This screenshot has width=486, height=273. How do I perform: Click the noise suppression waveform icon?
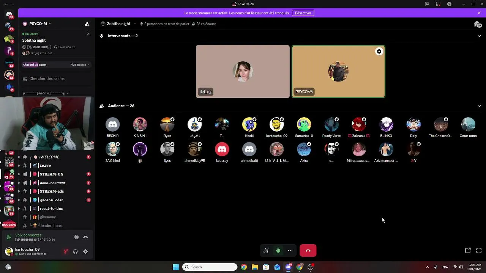76,237
